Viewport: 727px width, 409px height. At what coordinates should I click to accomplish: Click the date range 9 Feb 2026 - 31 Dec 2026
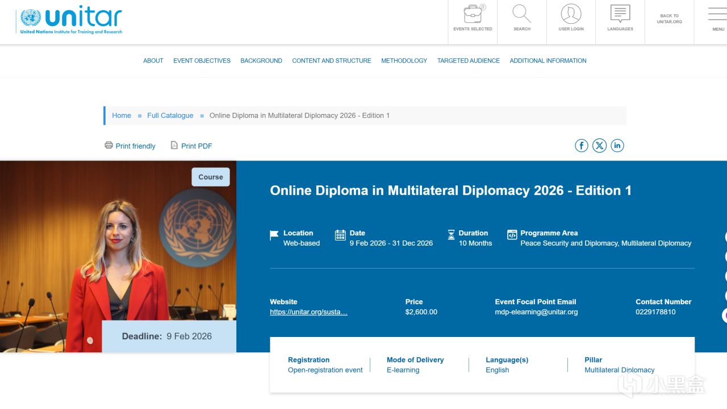coord(391,243)
